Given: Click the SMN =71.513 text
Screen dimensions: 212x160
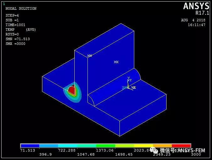Looking at the screenshot, I should (x=18, y=39).
